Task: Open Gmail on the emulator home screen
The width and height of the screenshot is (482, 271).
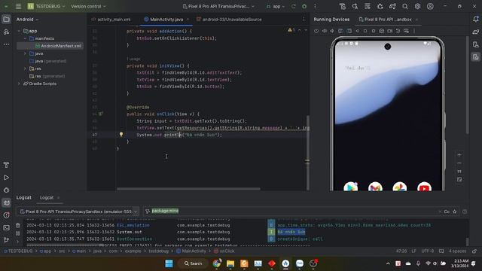Action: (x=375, y=187)
